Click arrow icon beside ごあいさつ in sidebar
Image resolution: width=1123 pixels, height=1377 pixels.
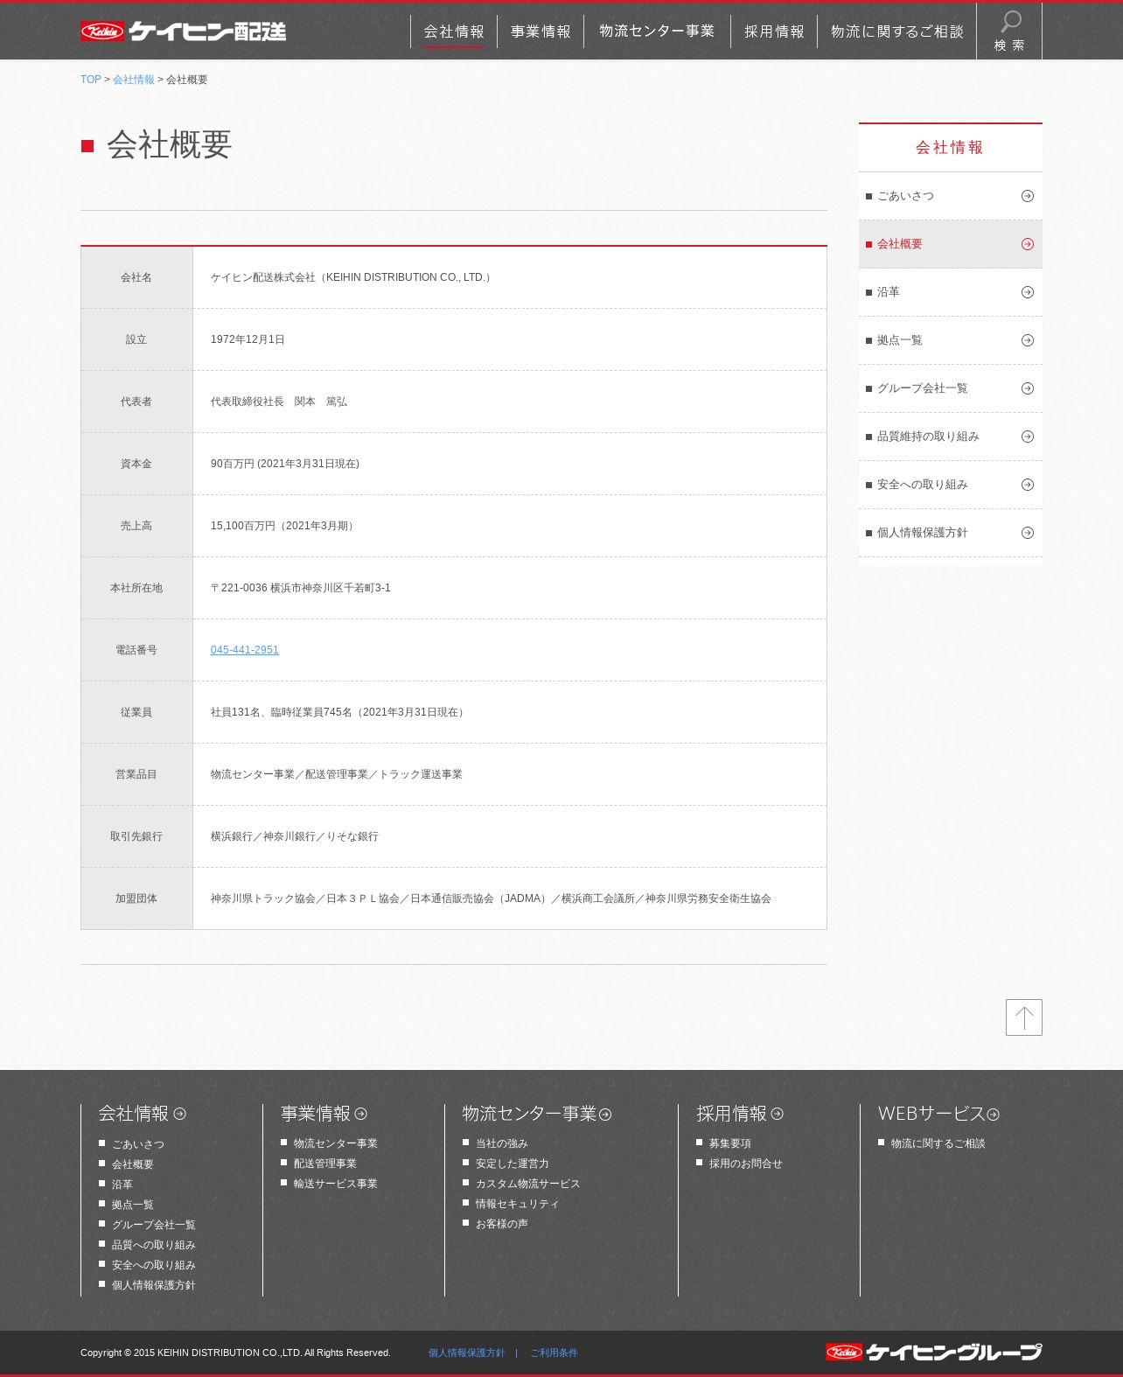(1028, 196)
